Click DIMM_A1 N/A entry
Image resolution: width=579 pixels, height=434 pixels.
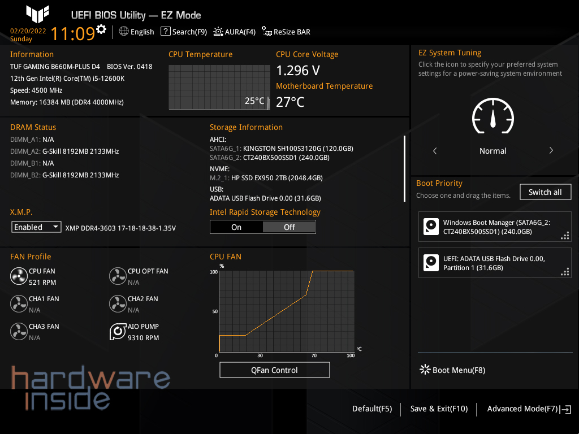32,140
